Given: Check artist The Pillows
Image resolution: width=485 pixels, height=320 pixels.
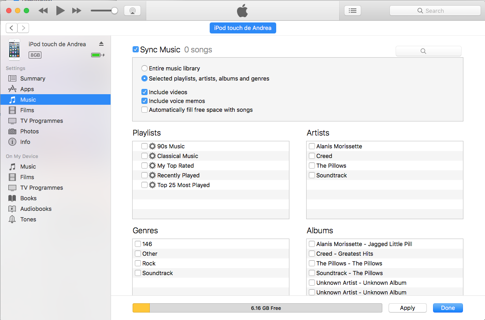Looking at the screenshot, I should (x=312, y=166).
